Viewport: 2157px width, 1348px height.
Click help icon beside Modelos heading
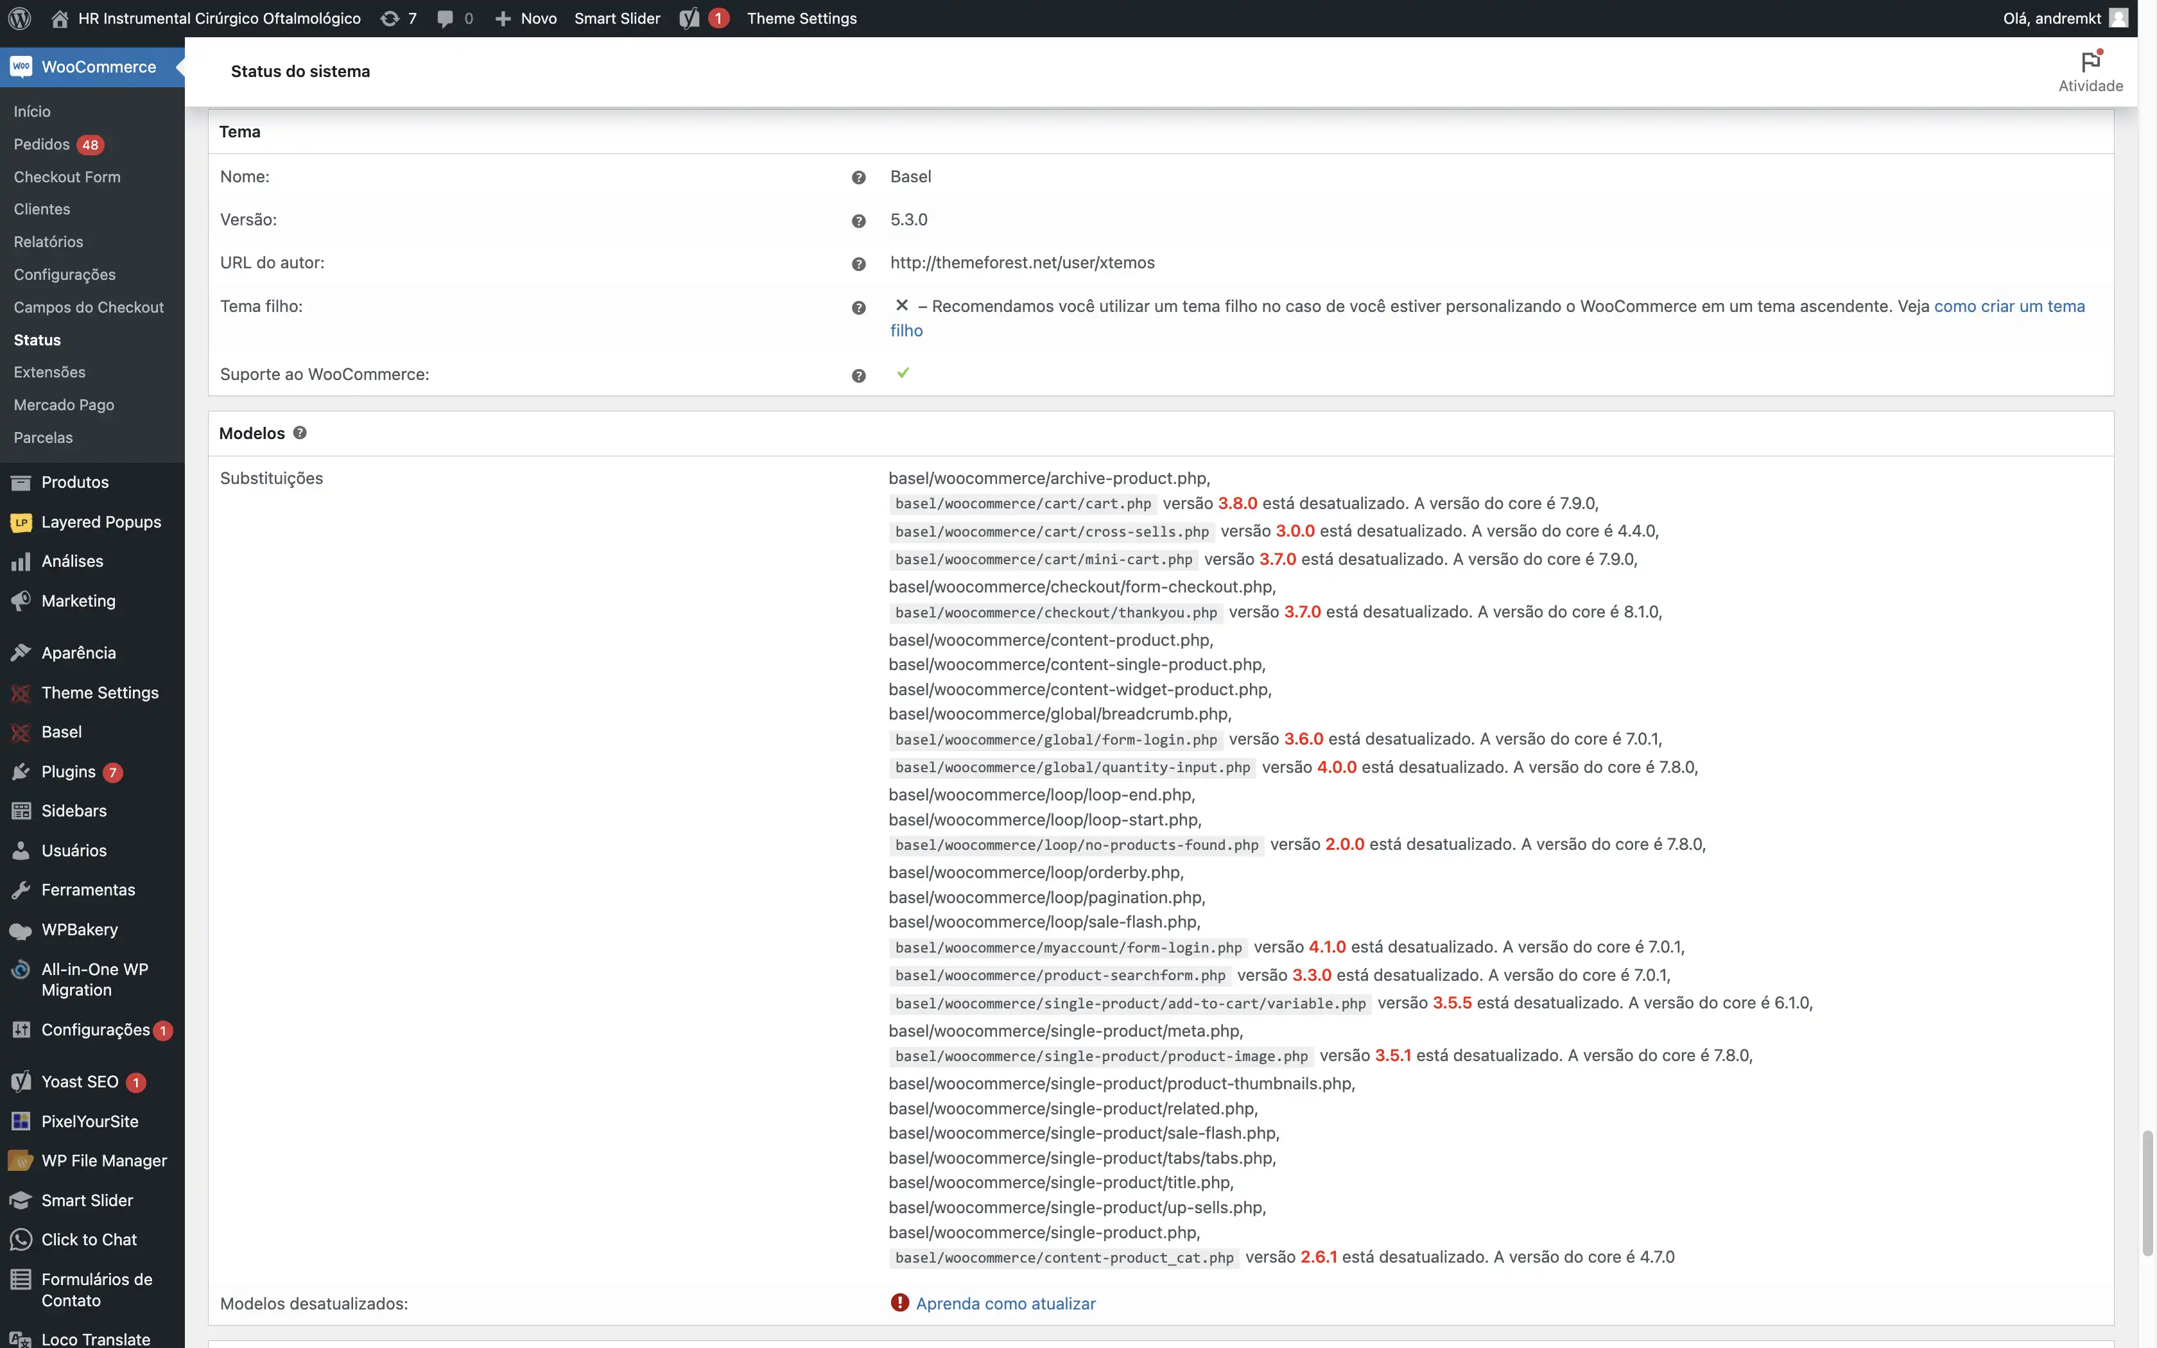pyautogui.click(x=300, y=433)
